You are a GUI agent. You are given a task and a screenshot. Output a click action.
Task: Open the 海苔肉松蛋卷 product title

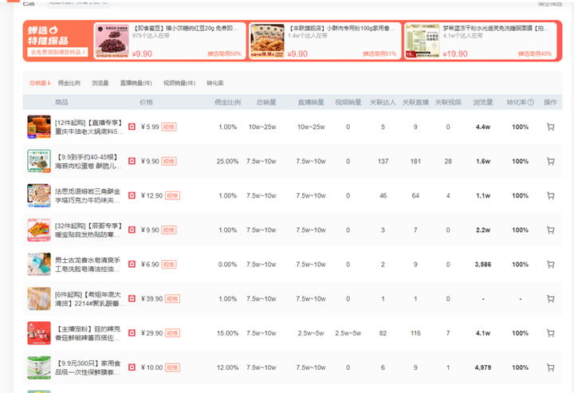89,161
